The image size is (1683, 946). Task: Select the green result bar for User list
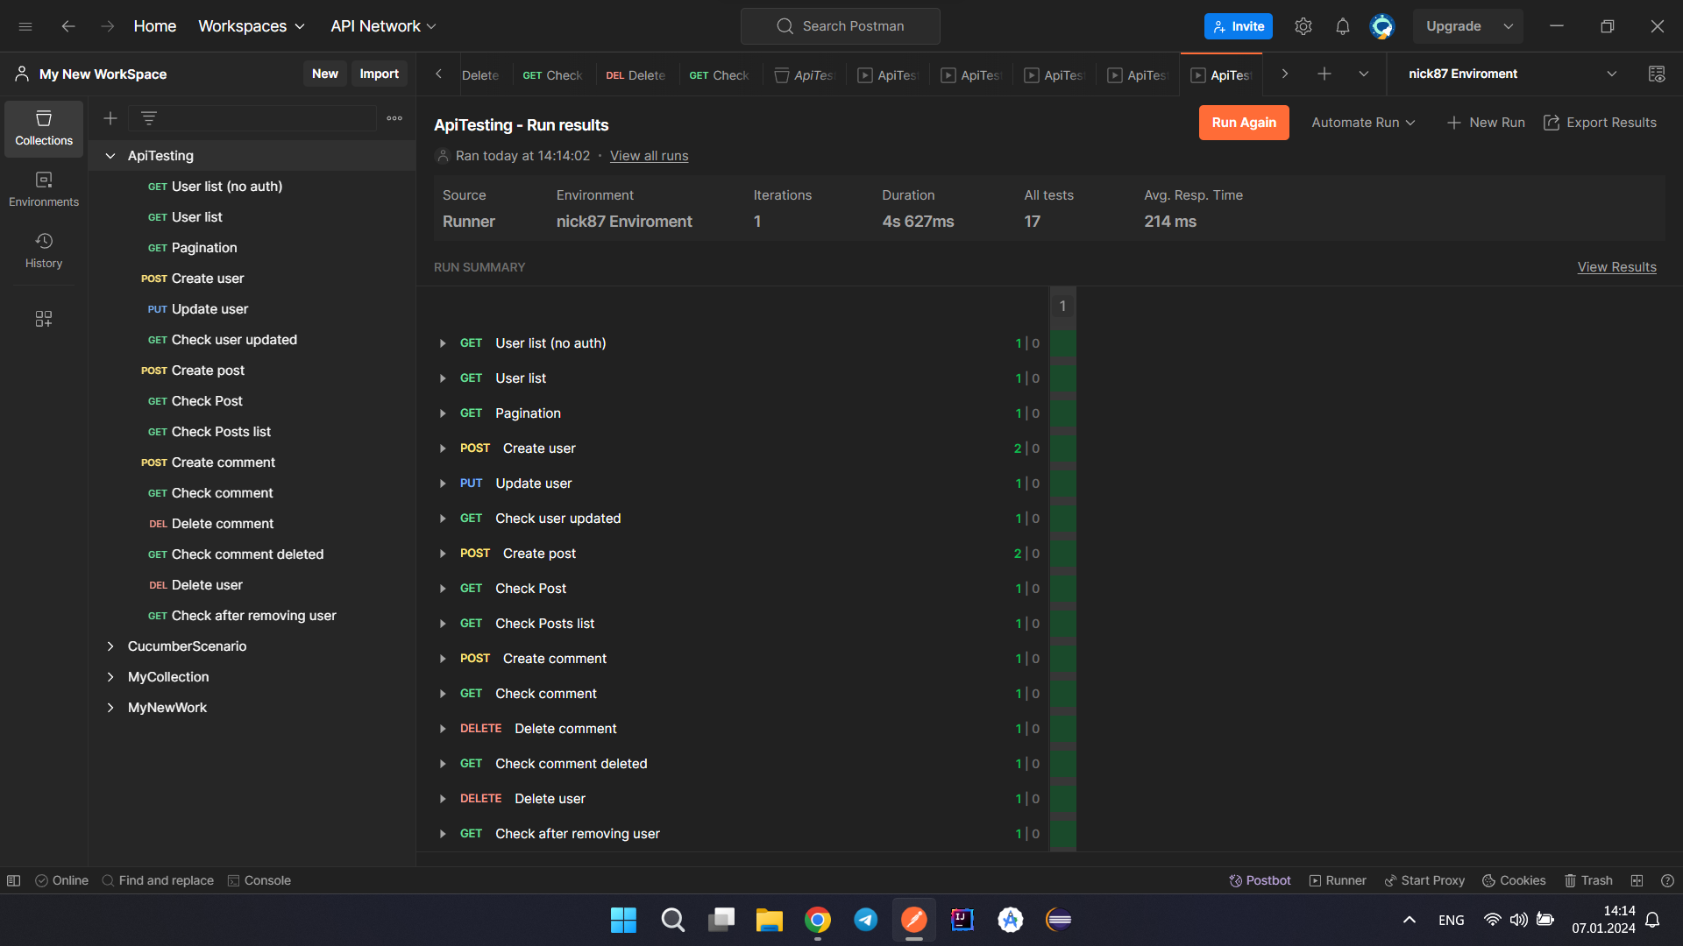pos(1063,378)
